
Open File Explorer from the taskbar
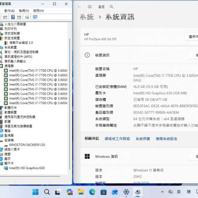pyautogui.click(x=81, y=192)
